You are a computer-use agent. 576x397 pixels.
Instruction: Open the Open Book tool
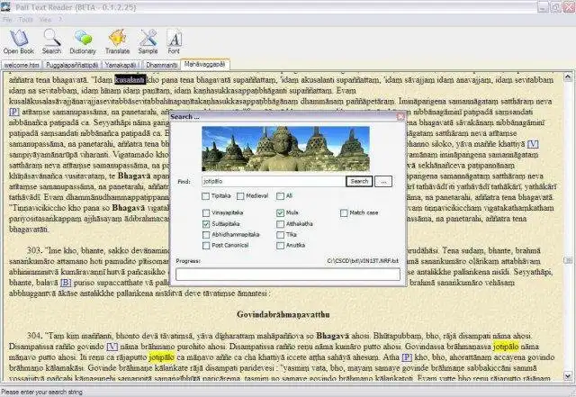19,42
